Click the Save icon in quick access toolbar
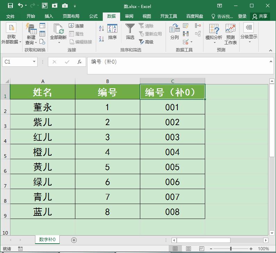The height and width of the screenshot is (253, 276). coord(10,6)
